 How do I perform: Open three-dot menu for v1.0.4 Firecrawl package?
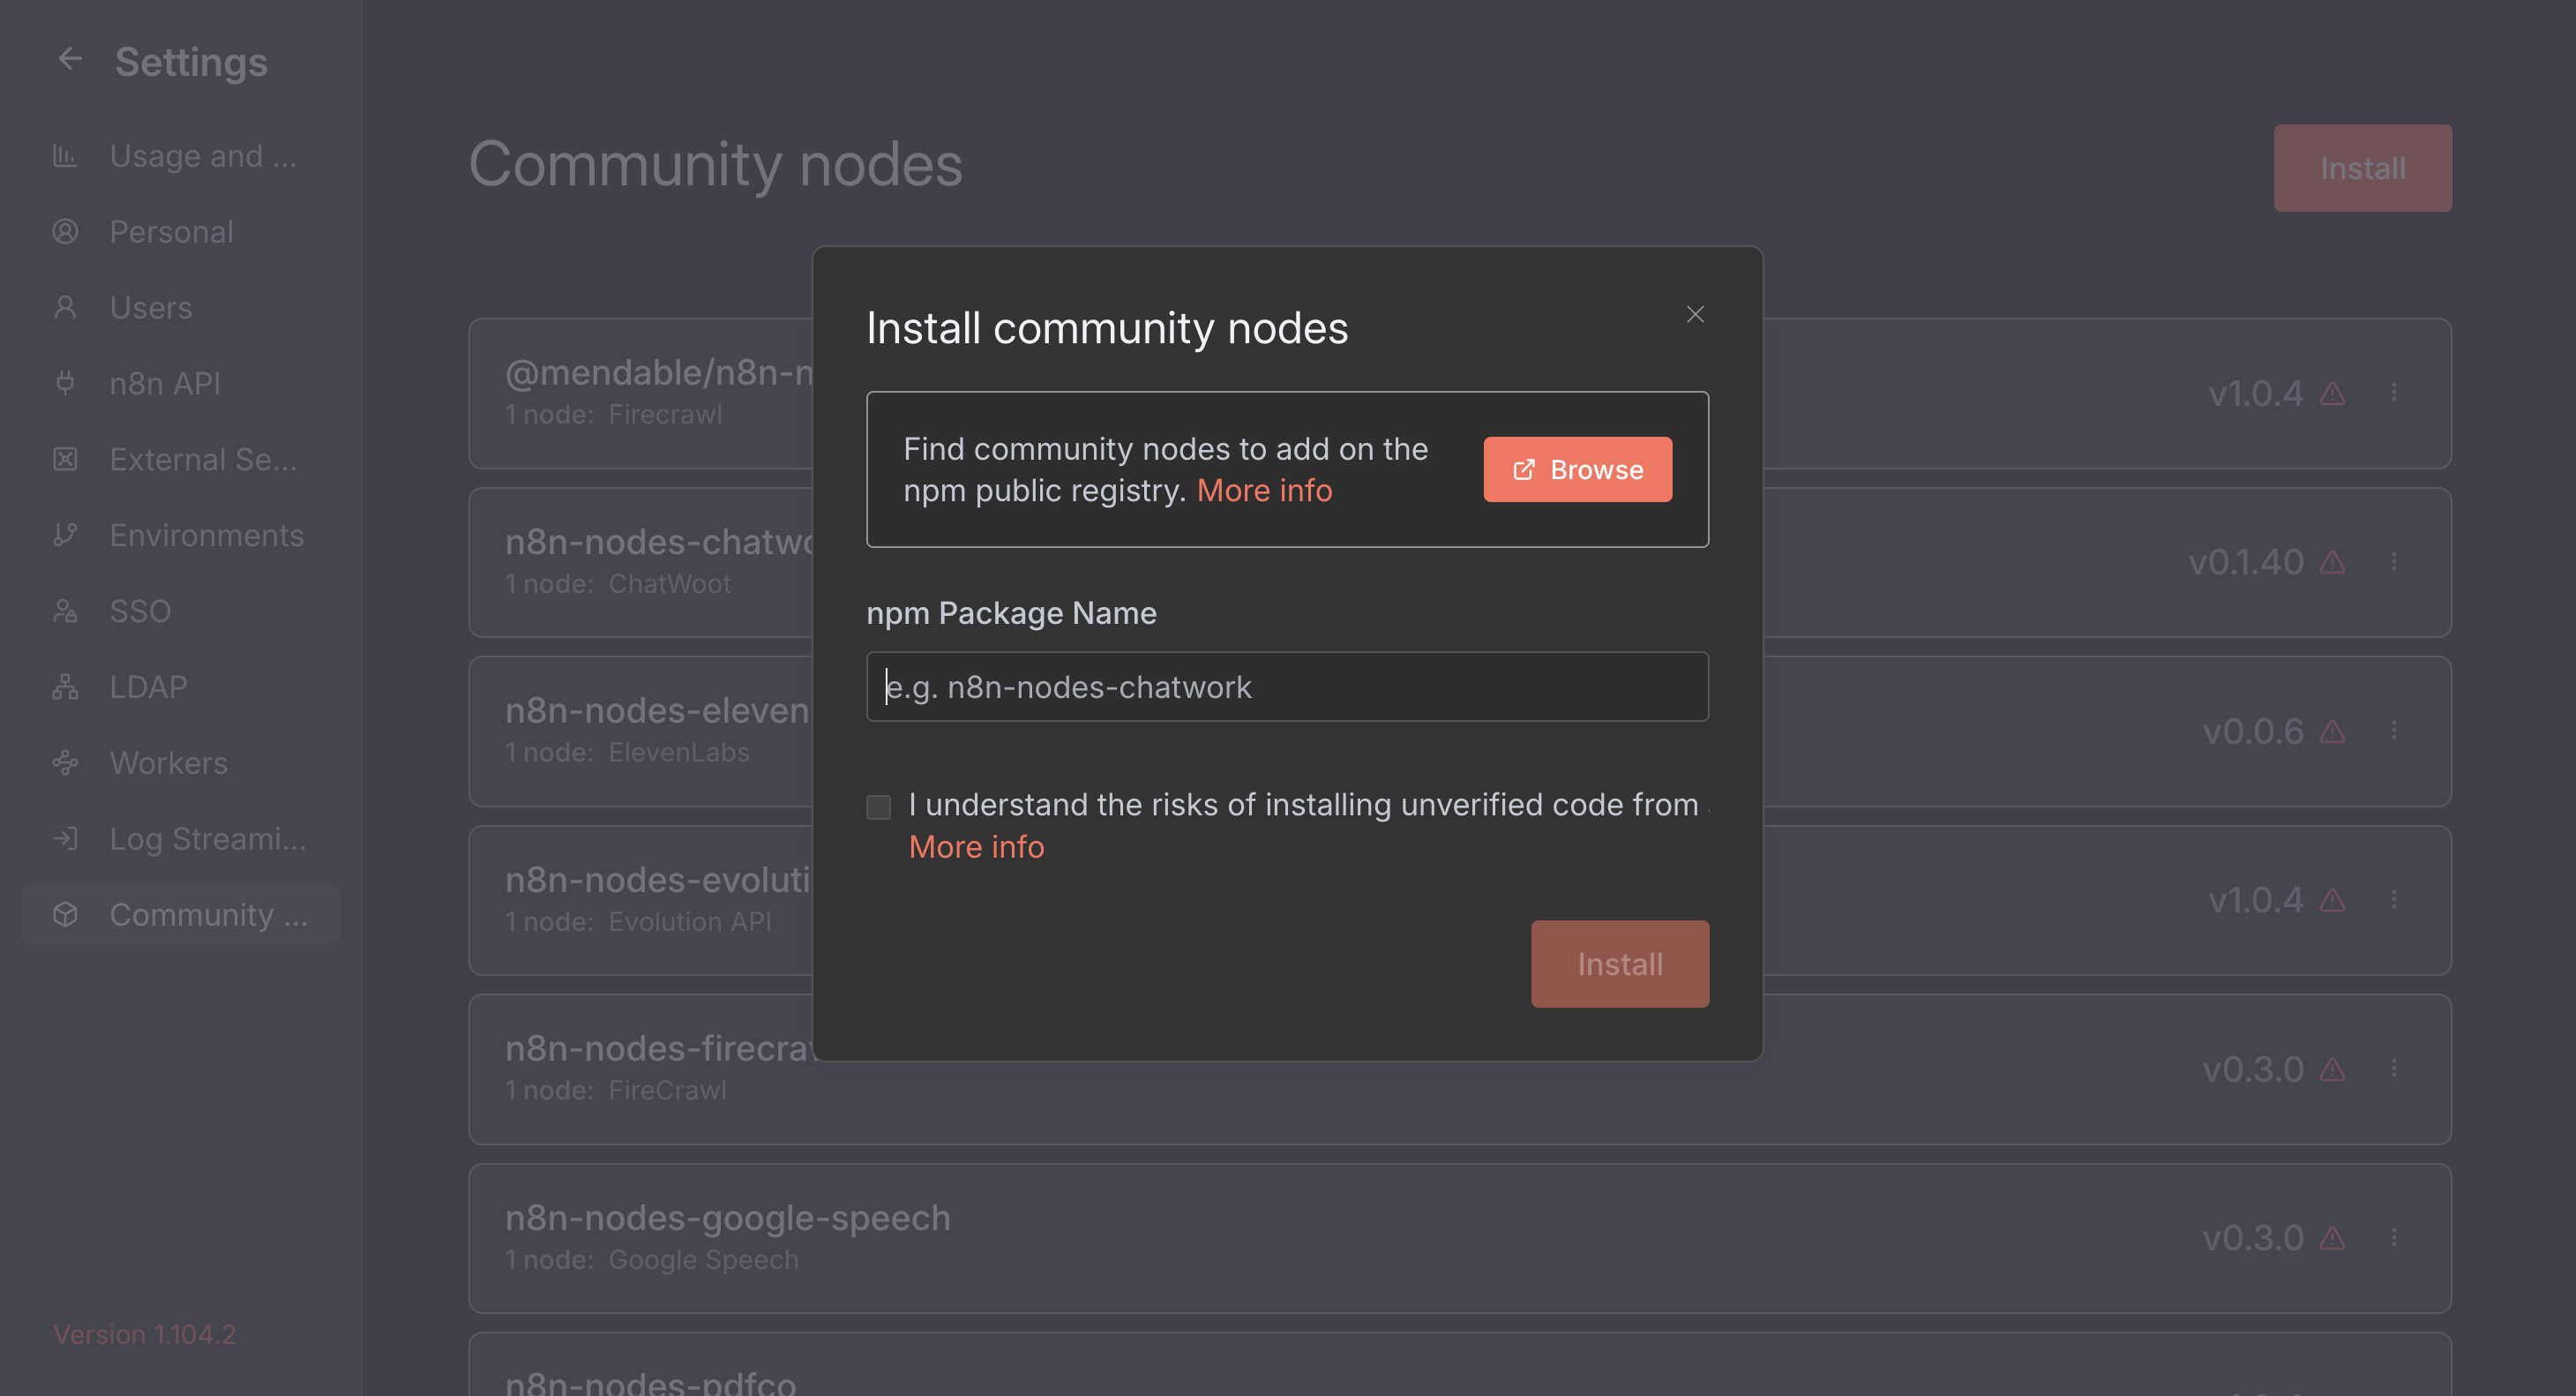click(x=2394, y=393)
